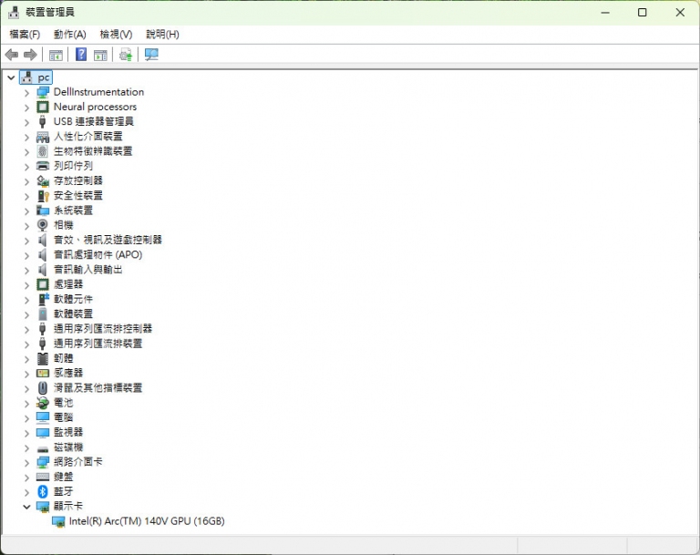Click the USB 連接器管理員 plug icon
The width and height of the screenshot is (700, 555).
(x=43, y=122)
